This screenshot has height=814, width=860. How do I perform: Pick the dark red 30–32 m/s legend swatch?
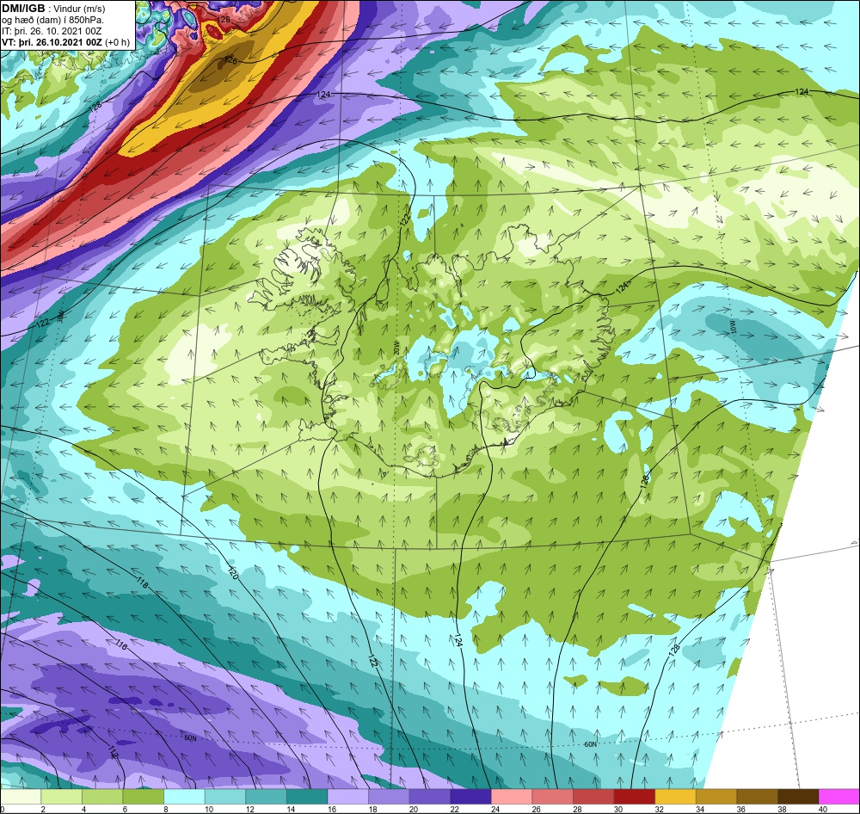click(x=634, y=797)
